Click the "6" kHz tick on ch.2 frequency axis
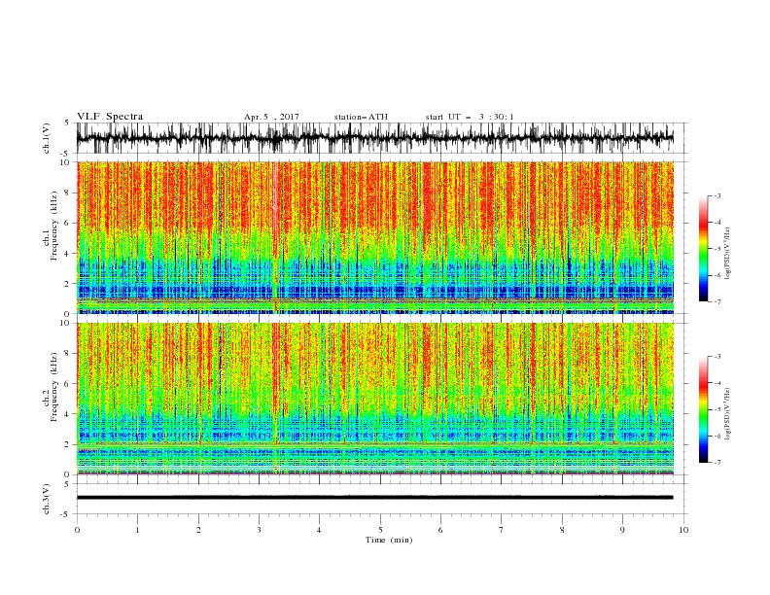 (x=68, y=383)
